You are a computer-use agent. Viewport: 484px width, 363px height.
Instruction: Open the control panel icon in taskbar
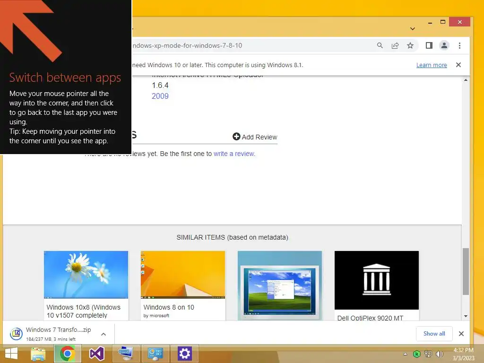155,354
